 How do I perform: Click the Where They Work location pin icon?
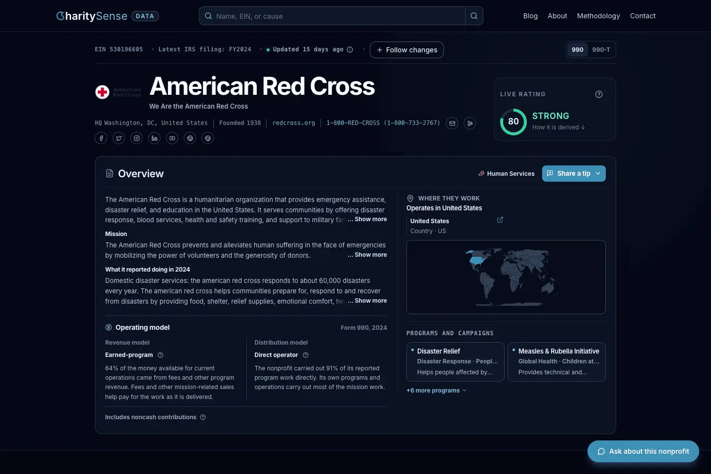tap(410, 198)
